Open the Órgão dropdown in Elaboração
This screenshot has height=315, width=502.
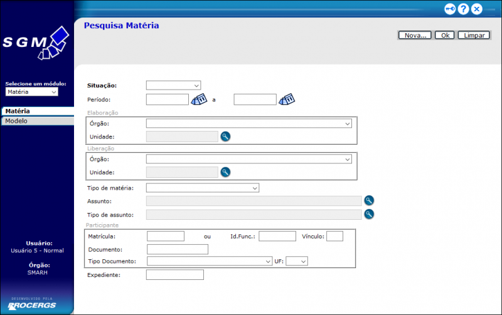[248, 123]
